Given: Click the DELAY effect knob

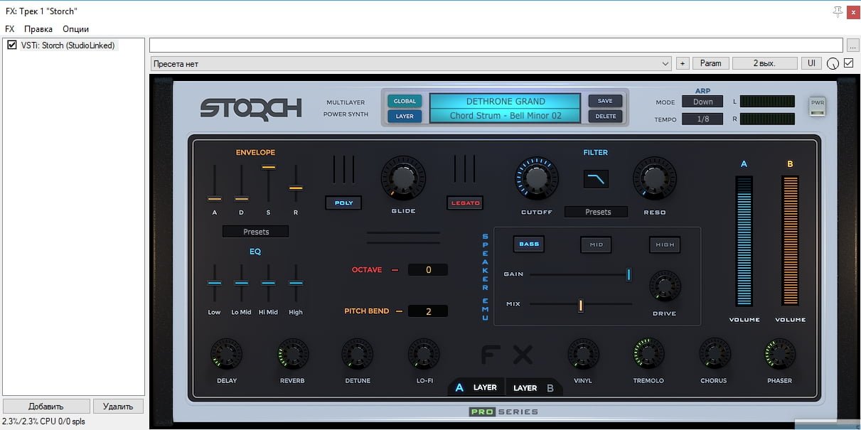Looking at the screenshot, I should click(227, 354).
